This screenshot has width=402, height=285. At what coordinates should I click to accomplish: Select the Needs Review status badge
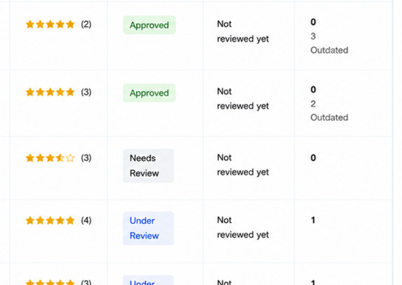148,166
